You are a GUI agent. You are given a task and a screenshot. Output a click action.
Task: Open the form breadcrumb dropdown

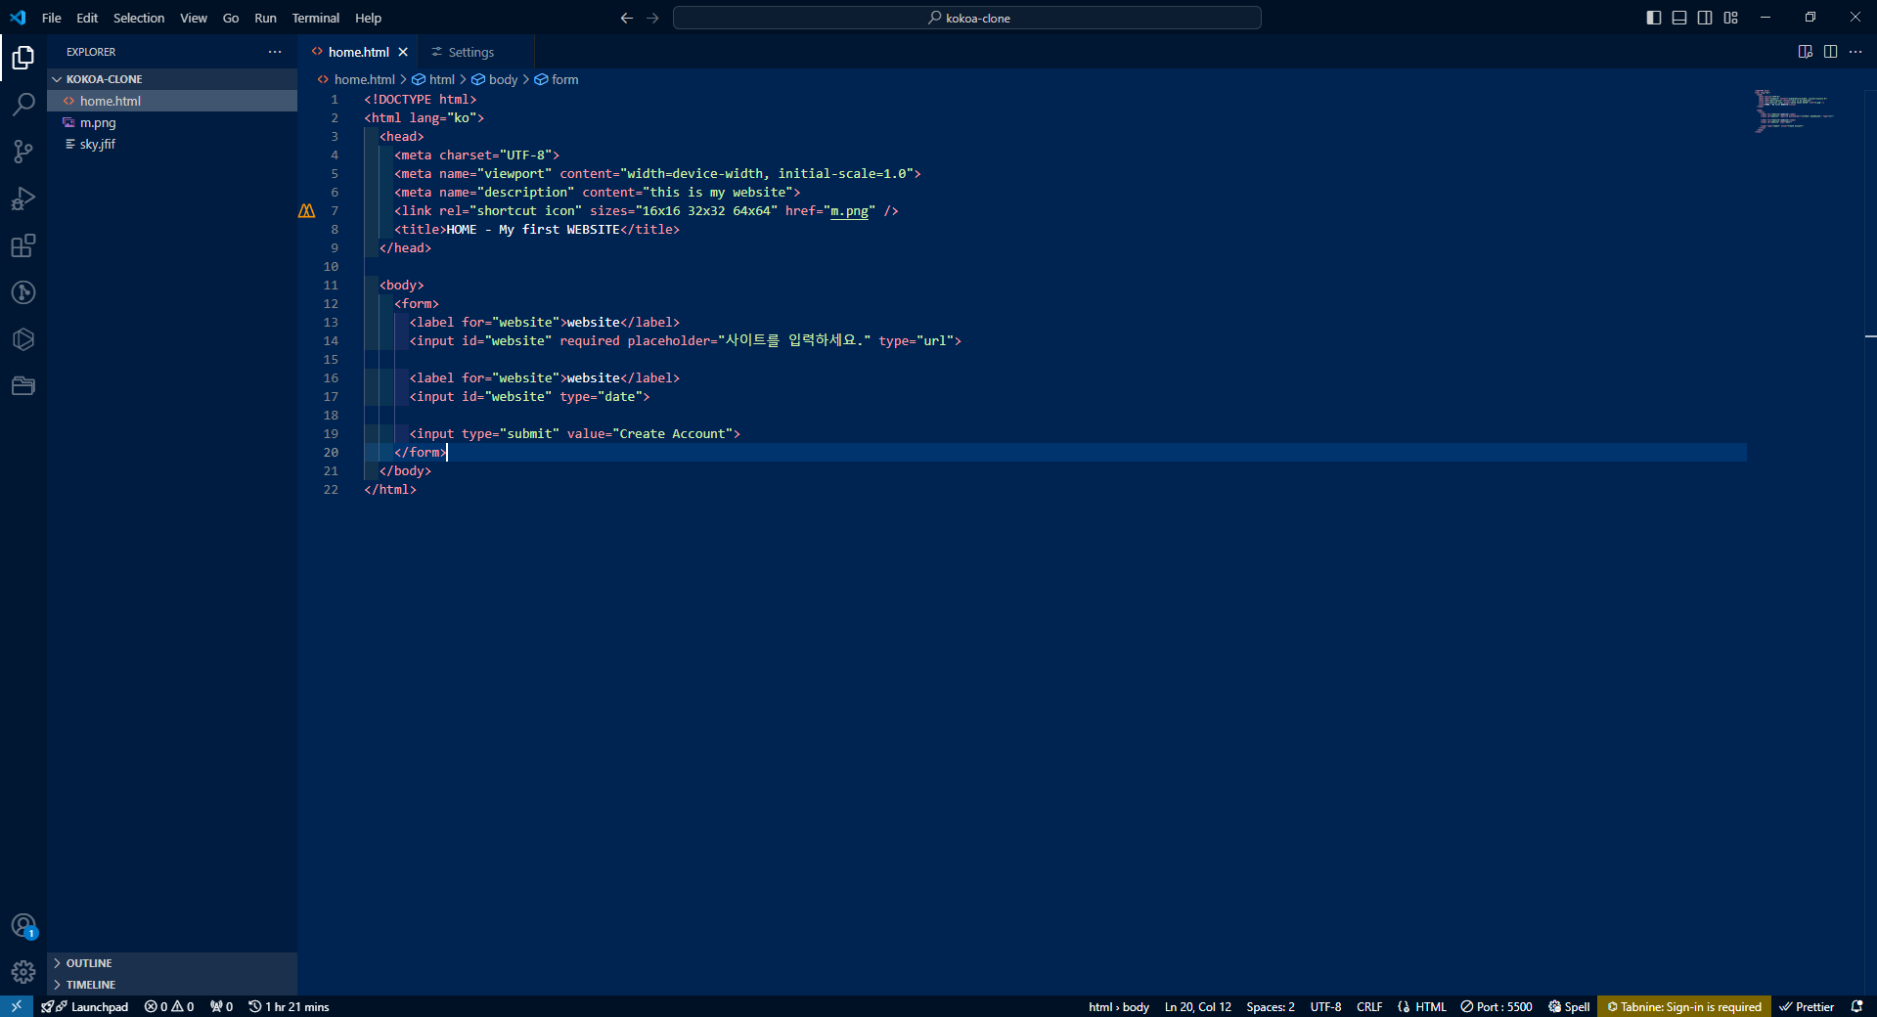tap(557, 79)
